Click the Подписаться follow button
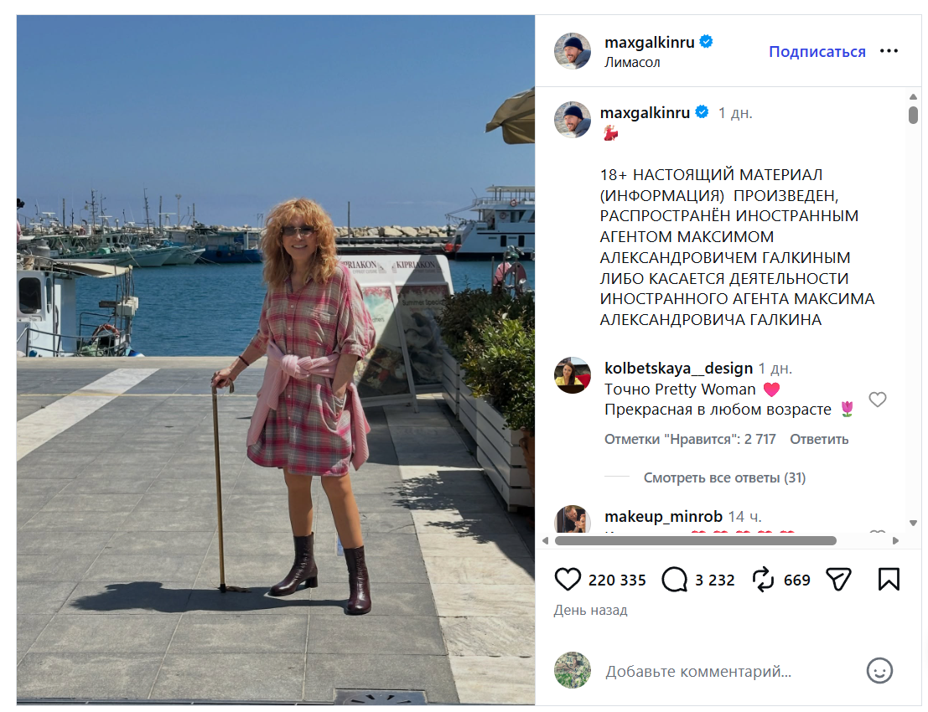 click(817, 51)
